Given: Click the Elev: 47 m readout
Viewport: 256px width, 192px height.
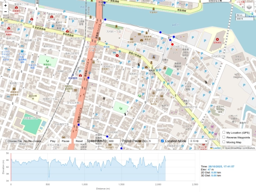Looking at the screenshot, I should coord(207,169).
